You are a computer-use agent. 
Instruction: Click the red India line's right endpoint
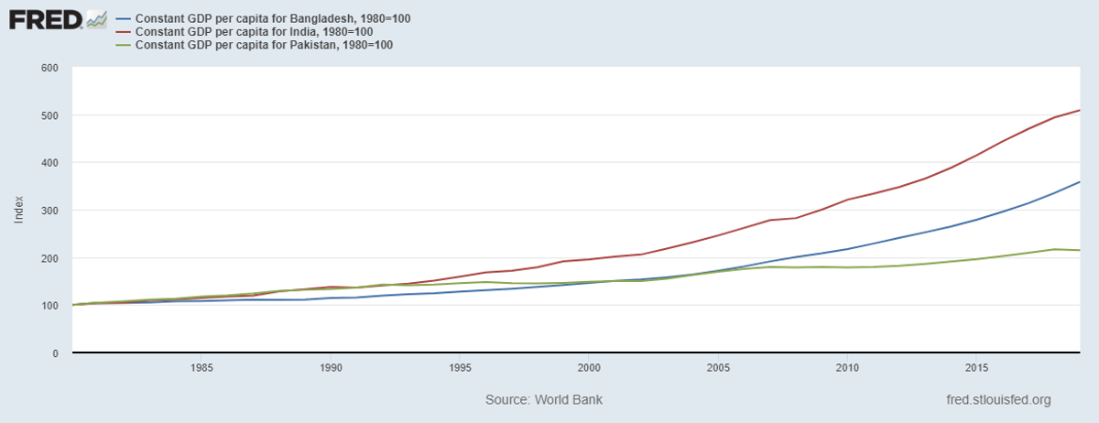click(1080, 111)
